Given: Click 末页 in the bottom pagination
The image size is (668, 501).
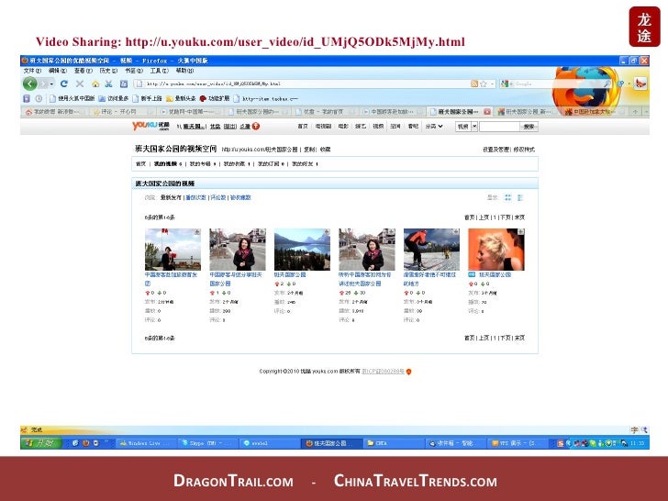Looking at the screenshot, I should click(519, 338).
